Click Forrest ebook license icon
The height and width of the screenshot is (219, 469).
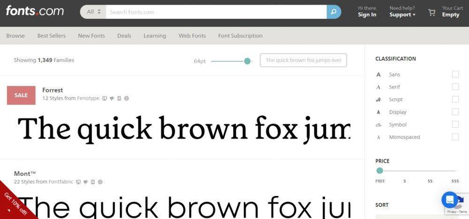click(119, 98)
